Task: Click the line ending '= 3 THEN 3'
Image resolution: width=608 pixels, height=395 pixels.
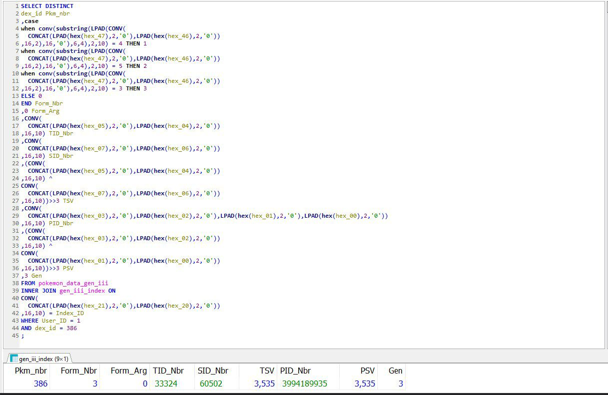Action: [x=84, y=88]
